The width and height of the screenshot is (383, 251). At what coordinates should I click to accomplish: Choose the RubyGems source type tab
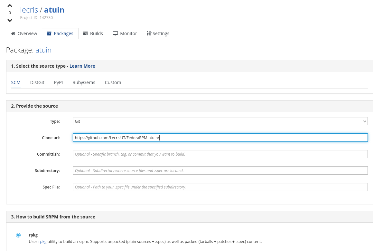[84, 82]
